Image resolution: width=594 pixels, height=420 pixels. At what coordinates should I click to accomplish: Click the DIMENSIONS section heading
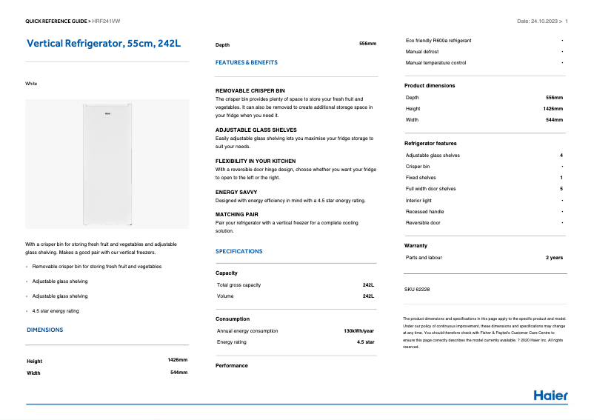click(x=45, y=330)
